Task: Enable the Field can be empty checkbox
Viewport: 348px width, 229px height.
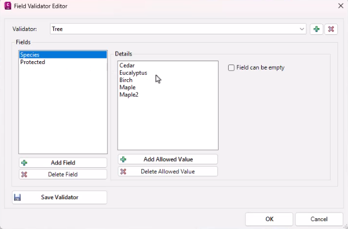Action: [231, 68]
